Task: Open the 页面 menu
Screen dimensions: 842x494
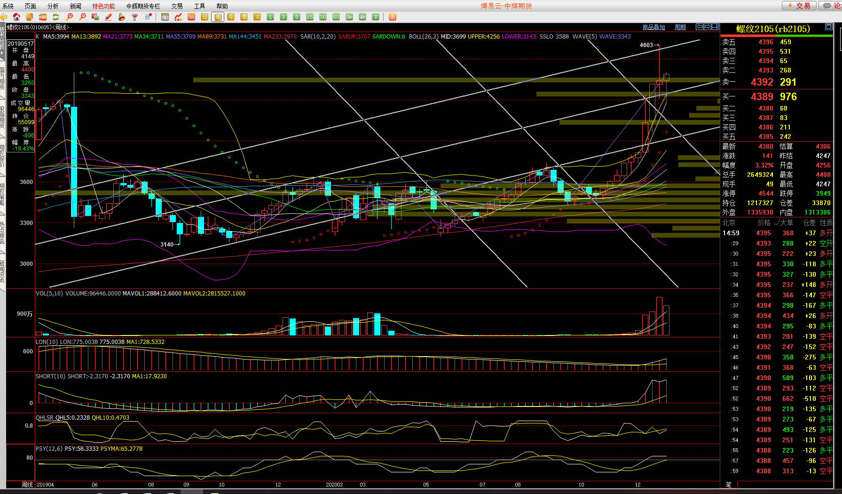Action: [31, 6]
